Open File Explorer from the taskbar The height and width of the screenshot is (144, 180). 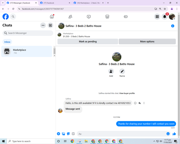[86, 141]
